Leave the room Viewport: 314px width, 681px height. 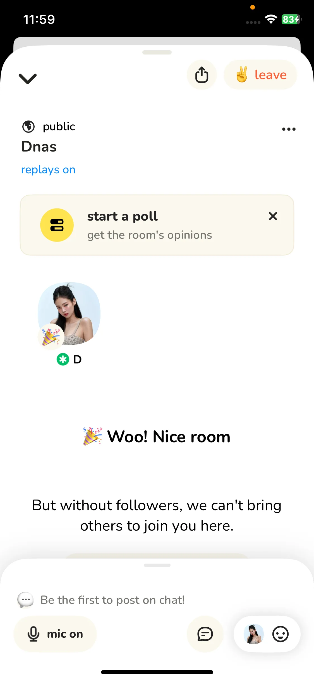[x=260, y=75]
